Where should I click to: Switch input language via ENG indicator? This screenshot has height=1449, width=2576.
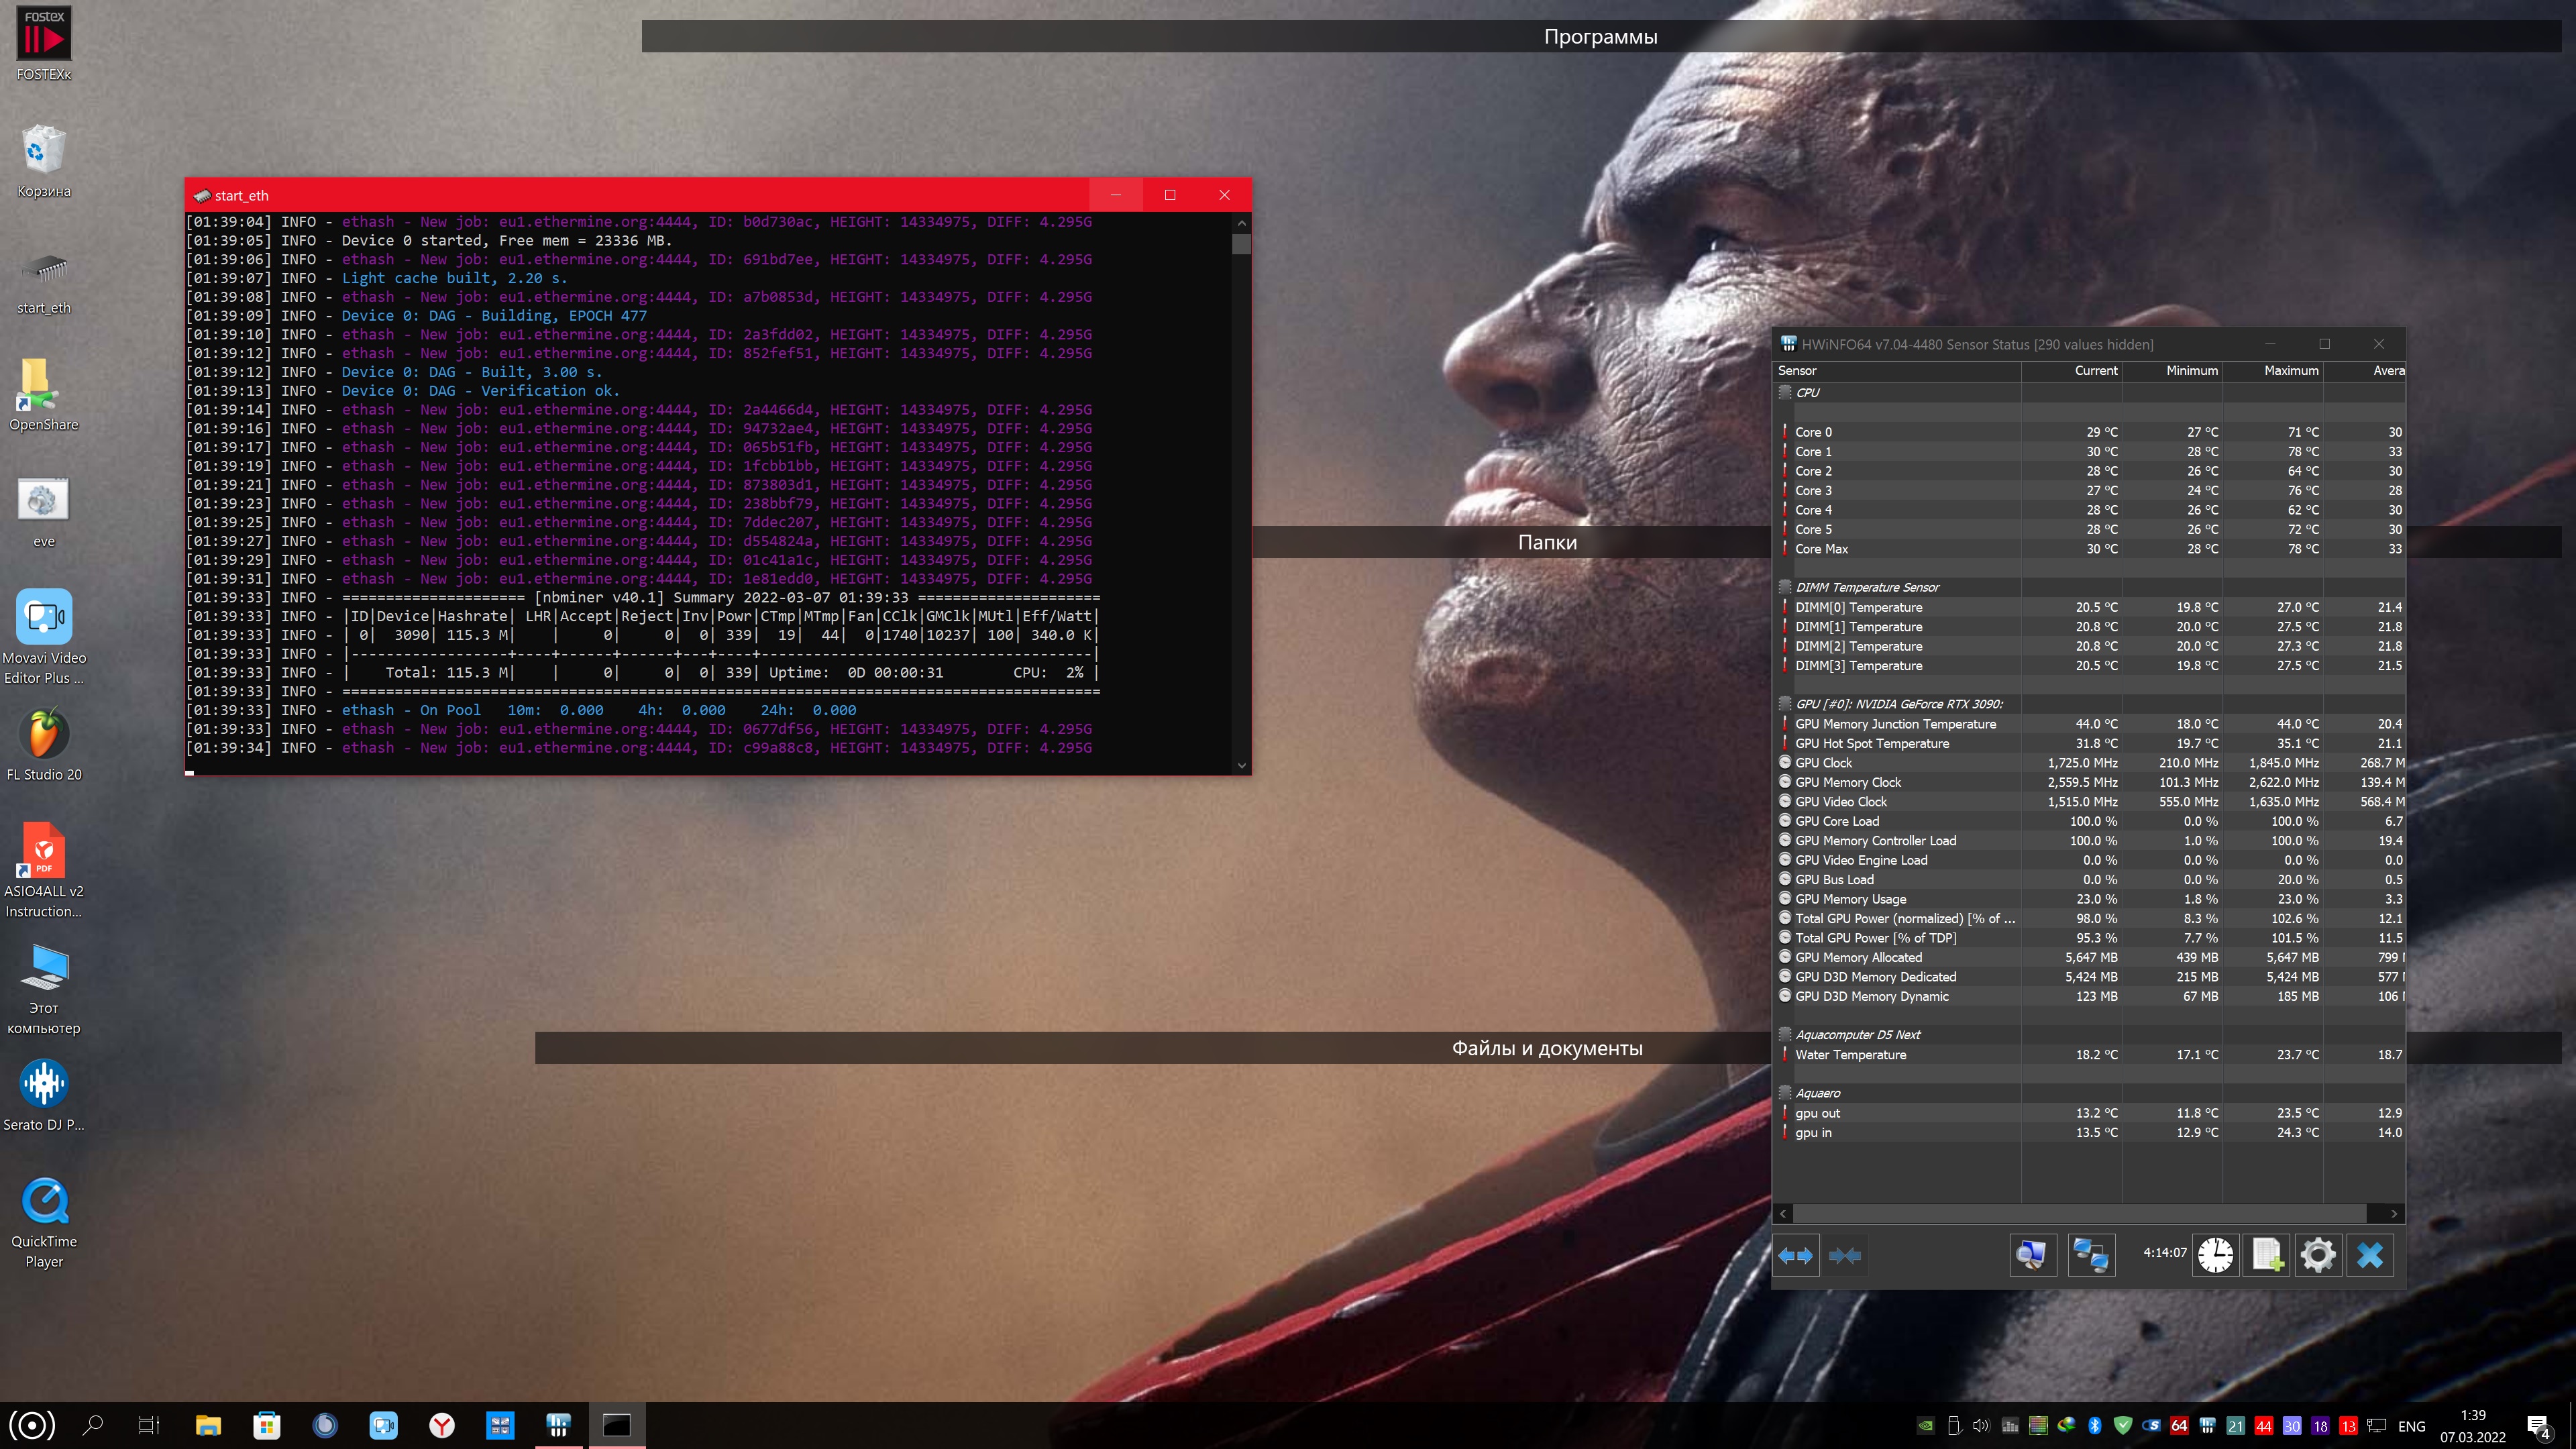2411,1426
